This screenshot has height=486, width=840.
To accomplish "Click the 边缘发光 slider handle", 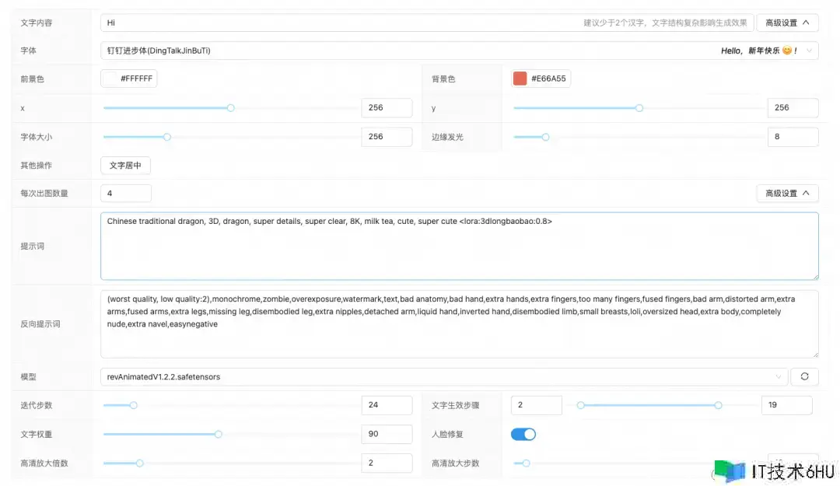I will click(x=545, y=137).
